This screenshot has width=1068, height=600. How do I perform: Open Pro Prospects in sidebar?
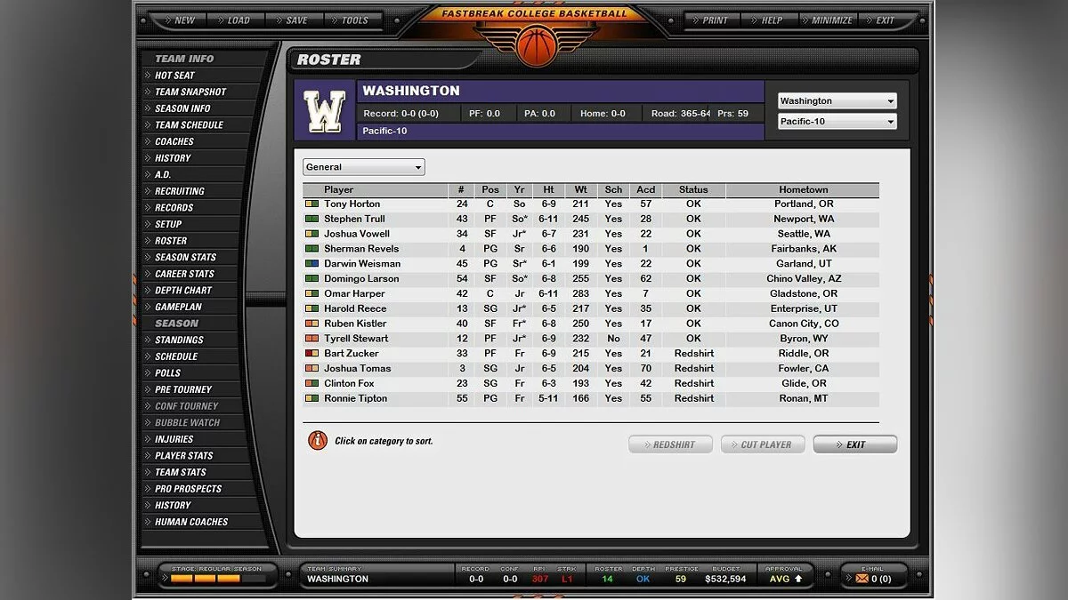[188, 489]
